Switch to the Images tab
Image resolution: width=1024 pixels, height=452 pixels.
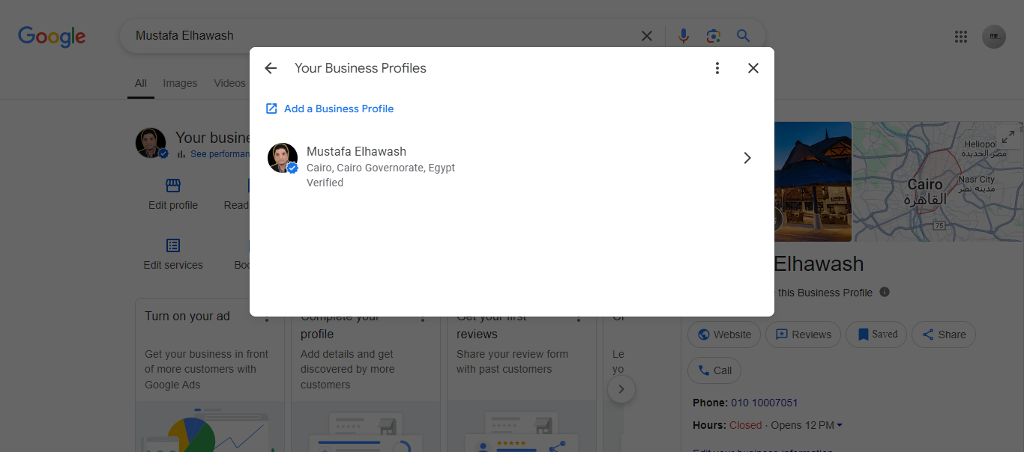coord(180,83)
